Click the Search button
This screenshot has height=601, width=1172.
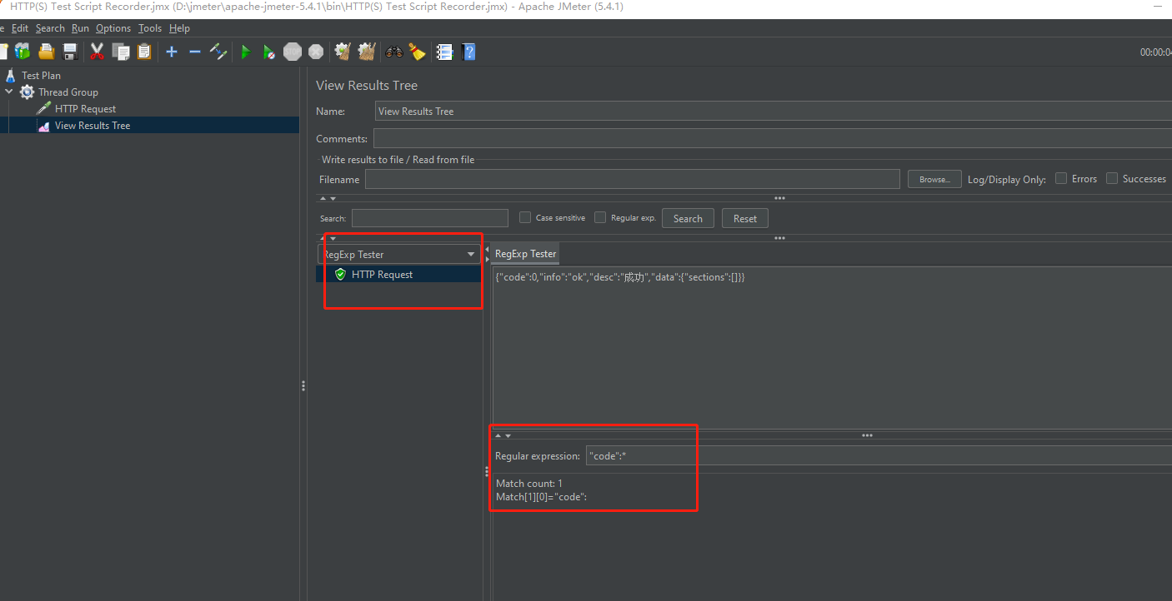point(688,218)
